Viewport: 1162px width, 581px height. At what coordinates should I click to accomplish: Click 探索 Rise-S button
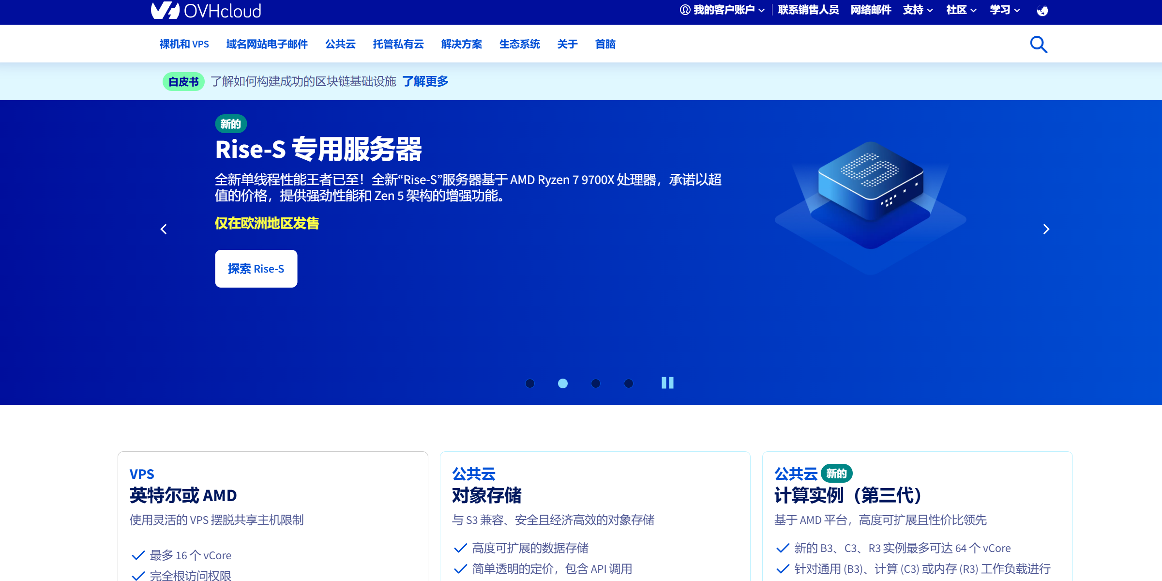(256, 269)
